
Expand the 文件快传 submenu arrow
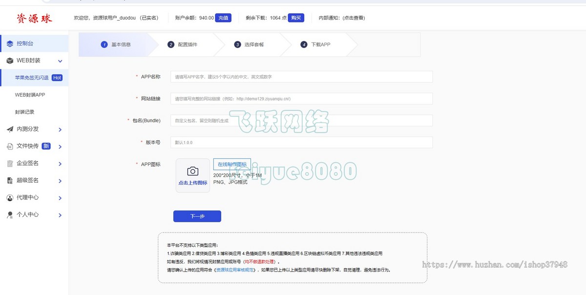tap(60, 147)
